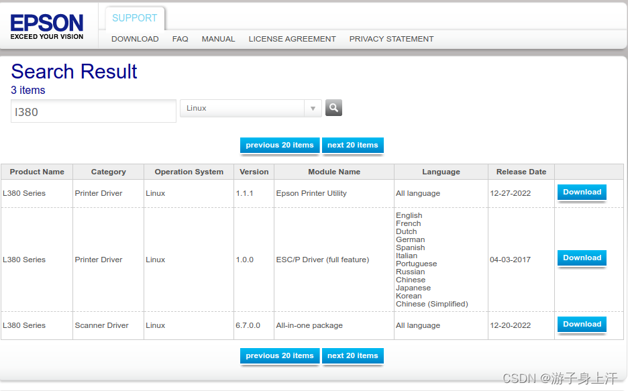Click the Epson logo
The image size is (628, 391).
pyautogui.click(x=47, y=27)
